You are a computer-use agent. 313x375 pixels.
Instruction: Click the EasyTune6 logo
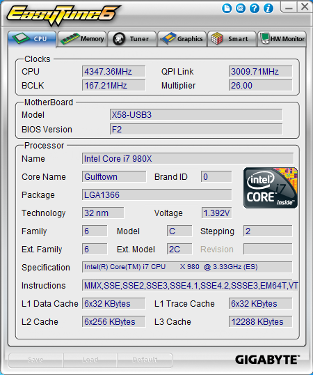(x=63, y=15)
